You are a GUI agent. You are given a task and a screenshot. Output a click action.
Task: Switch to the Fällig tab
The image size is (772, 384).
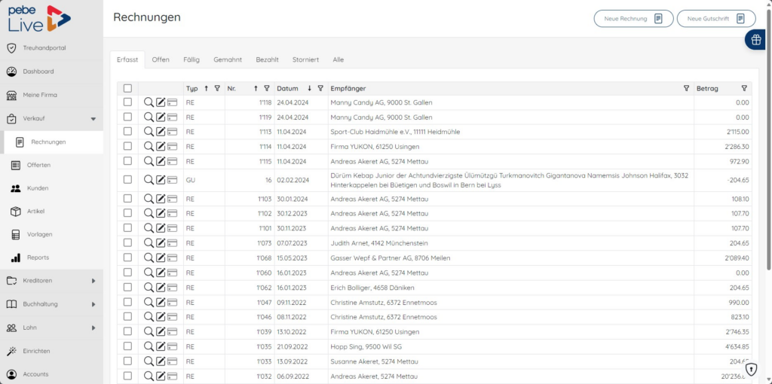tap(191, 59)
